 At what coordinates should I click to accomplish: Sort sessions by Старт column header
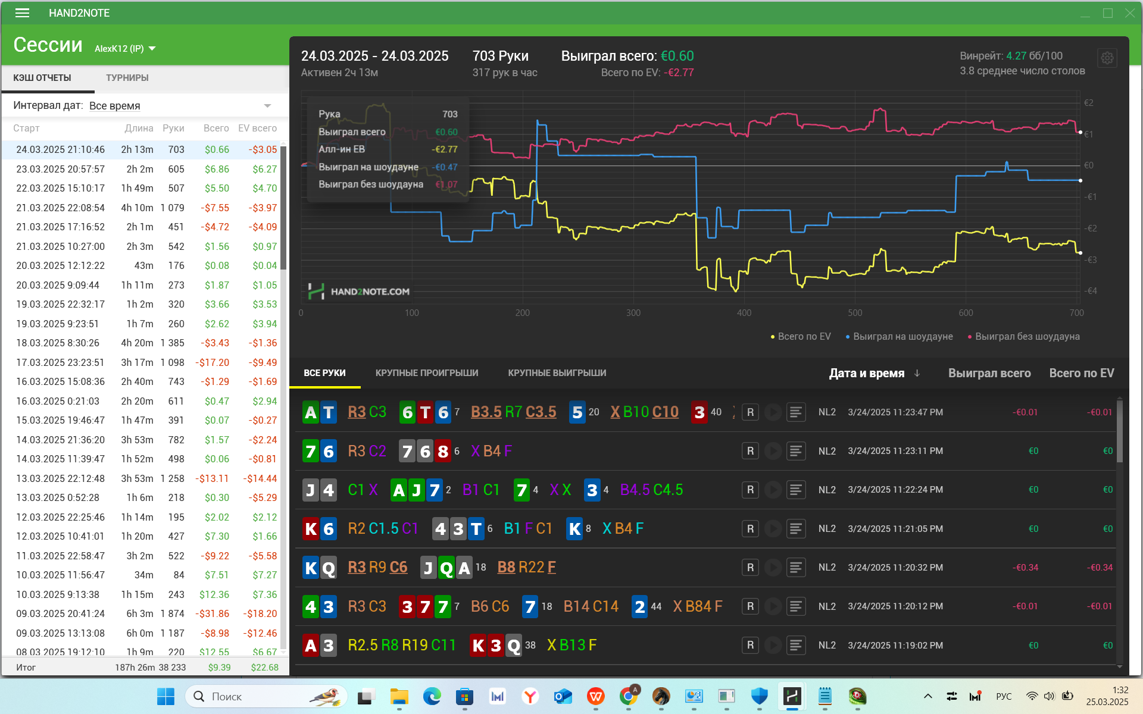coord(26,129)
